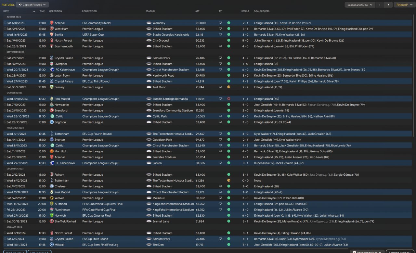Click the stadium icon beside Wembley
416x253 pixels.
coord(149,23)
